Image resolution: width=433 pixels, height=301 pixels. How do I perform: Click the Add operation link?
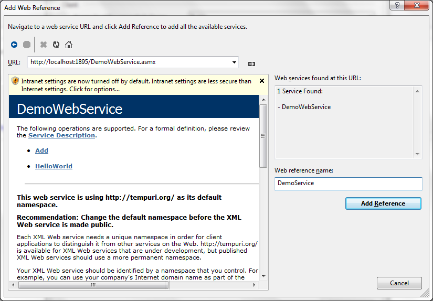click(41, 150)
